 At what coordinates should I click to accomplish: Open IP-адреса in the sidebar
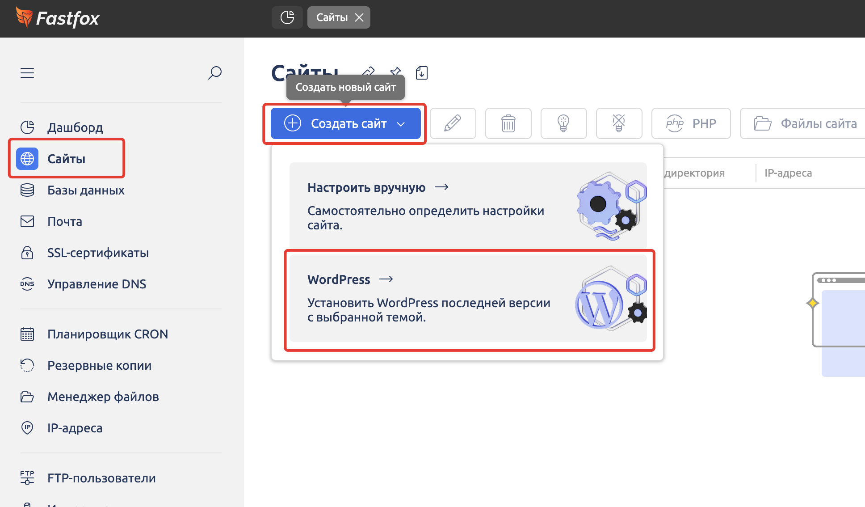click(75, 428)
